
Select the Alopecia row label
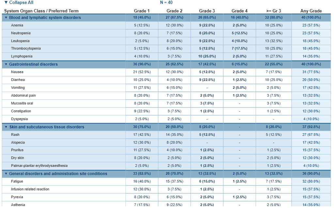(18, 143)
